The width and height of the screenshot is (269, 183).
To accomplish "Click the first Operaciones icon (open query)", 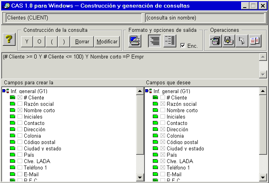I will click(215, 41).
